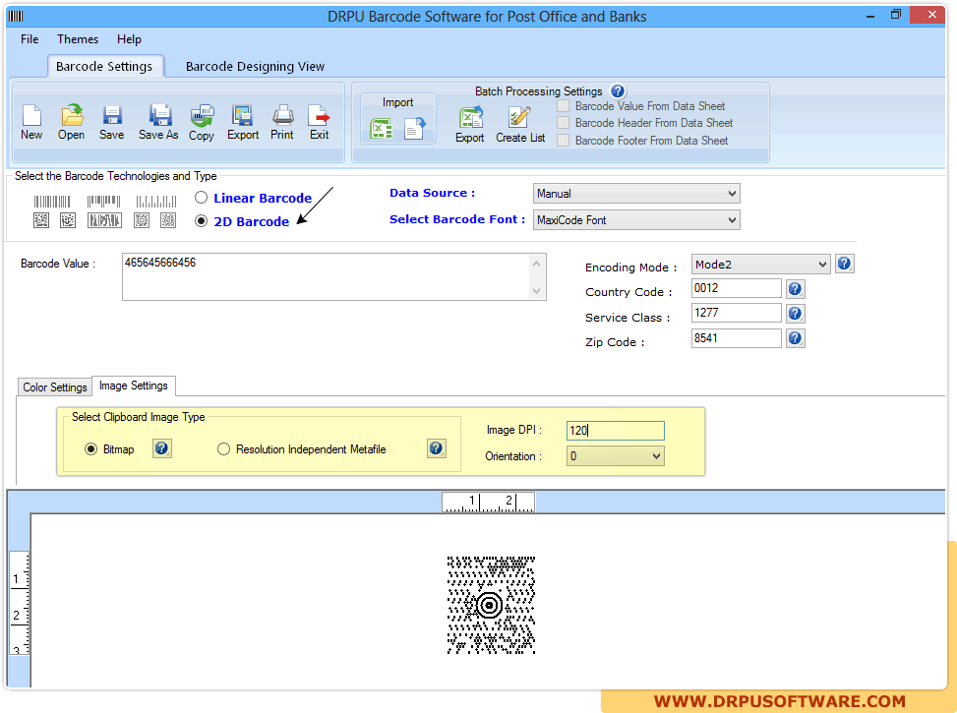Click the Create List icon
Image resolution: width=957 pixels, height=713 pixels.
tap(519, 117)
